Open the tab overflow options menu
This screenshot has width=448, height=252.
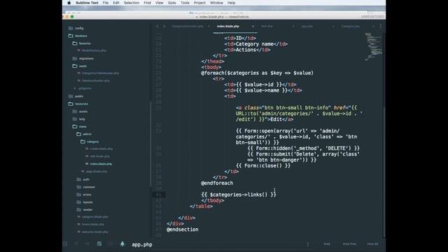pyautogui.click(x=381, y=27)
